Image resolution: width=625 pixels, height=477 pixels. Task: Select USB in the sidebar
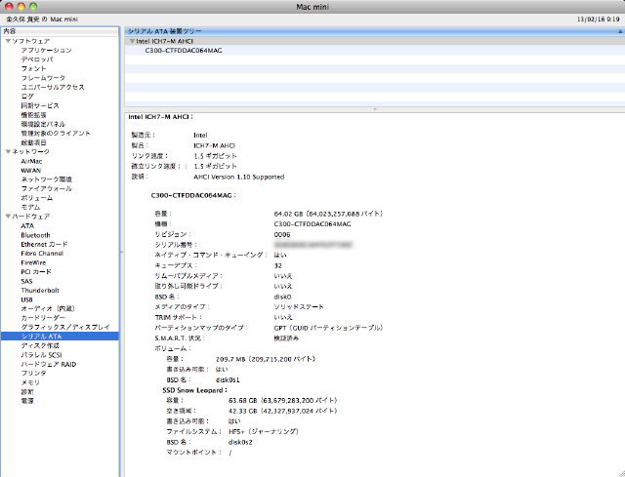(x=26, y=299)
